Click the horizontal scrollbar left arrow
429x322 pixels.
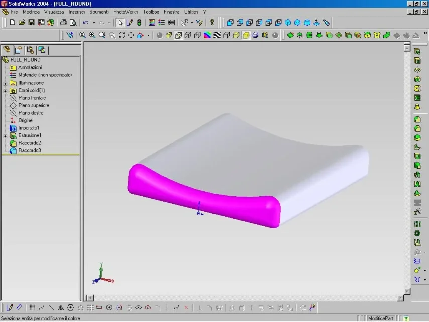(x=90, y=298)
